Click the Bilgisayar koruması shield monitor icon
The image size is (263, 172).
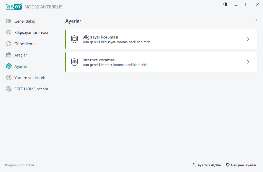(74, 39)
